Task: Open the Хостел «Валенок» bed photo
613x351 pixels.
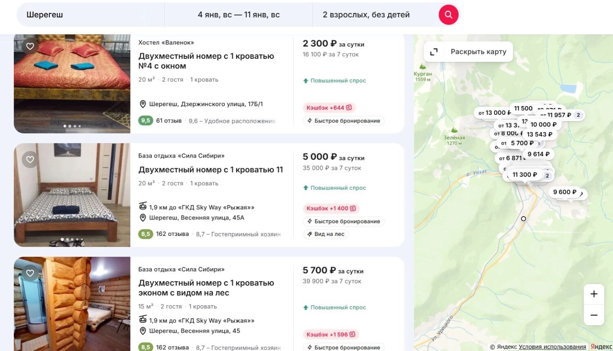Action: click(72, 84)
